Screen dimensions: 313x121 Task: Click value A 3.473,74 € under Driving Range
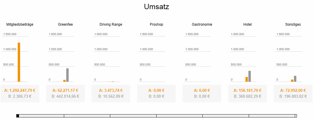click(111, 91)
